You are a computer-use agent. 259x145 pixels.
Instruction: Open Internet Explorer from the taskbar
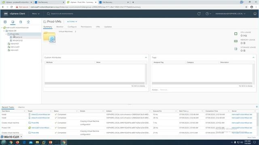click(24, 142)
